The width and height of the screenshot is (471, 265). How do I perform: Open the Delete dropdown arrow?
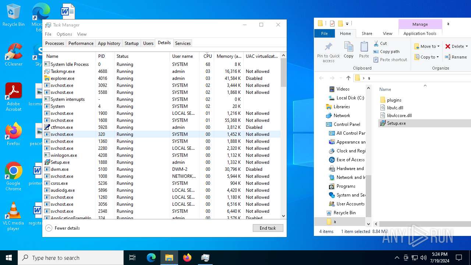[x=467, y=46]
